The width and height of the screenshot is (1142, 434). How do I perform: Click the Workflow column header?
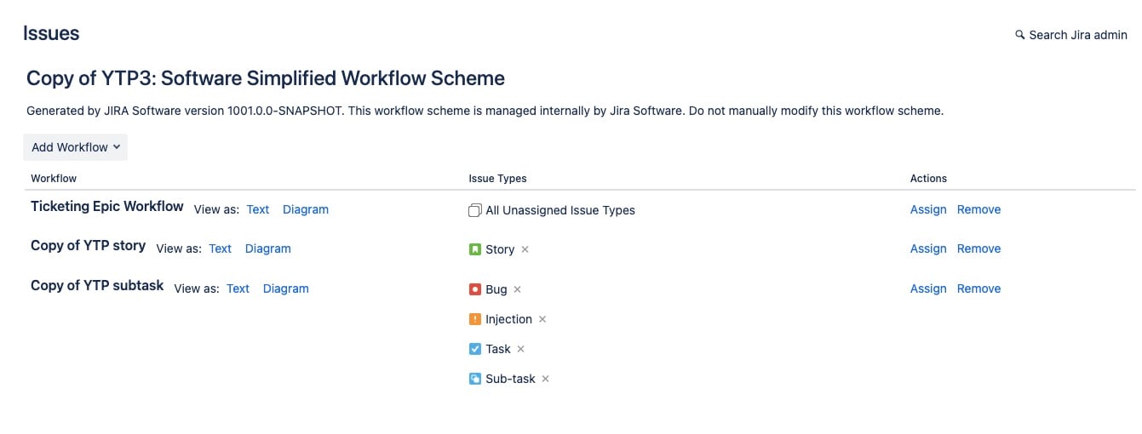tap(54, 179)
